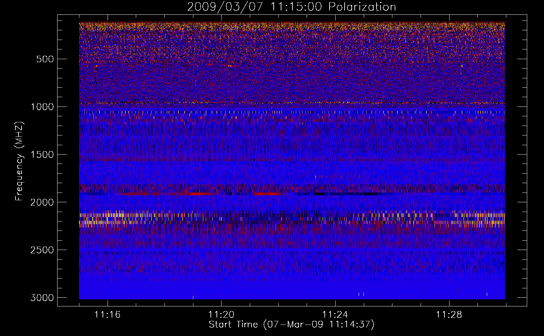Select the 3000 frequency tick label
Viewport: 544px width, 336px height.
pos(42,298)
